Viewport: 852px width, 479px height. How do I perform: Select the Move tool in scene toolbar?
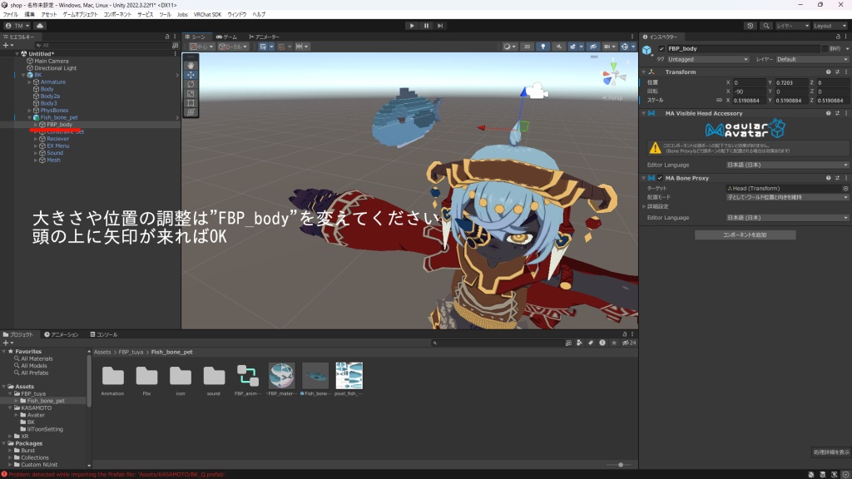[191, 75]
